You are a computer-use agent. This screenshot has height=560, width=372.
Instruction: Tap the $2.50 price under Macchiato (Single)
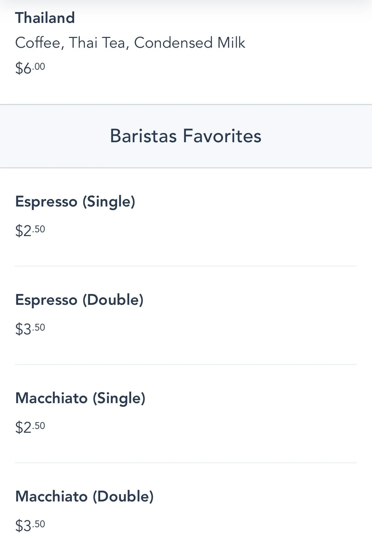point(30,427)
